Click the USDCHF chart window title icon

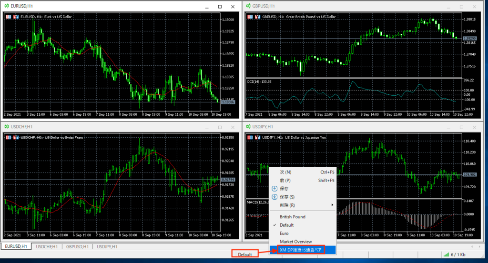7,127
